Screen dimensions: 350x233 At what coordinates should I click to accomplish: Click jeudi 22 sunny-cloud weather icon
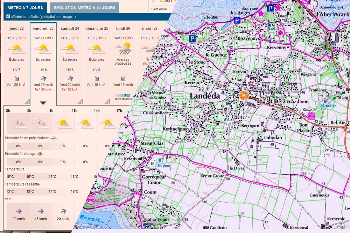(17, 49)
